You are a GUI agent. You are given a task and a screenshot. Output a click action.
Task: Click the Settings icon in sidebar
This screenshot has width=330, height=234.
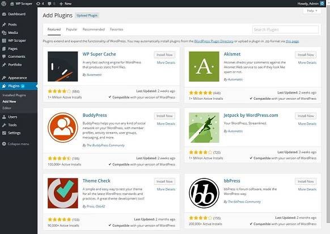[x=4, y=133]
